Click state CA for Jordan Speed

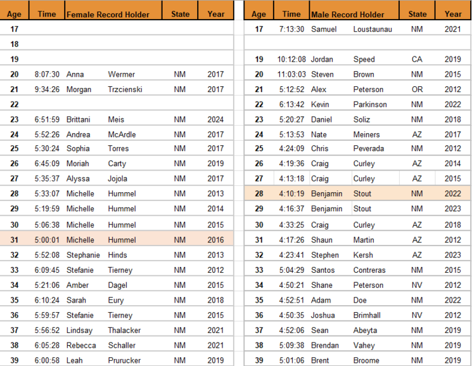[x=417, y=59]
